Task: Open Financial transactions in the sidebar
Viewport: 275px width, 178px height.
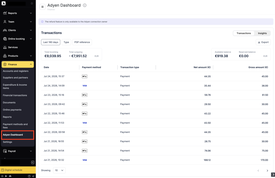Action: [15, 95]
